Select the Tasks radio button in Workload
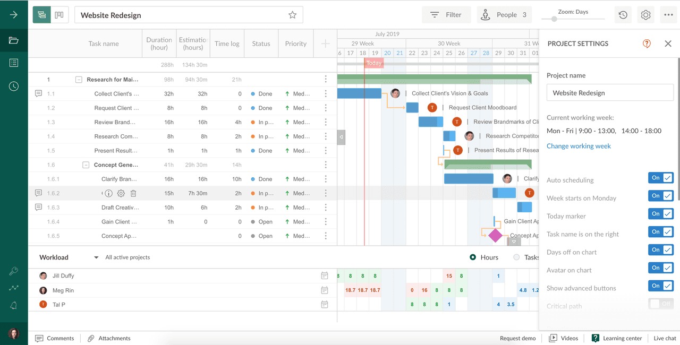The width and height of the screenshot is (680, 345). (x=516, y=257)
